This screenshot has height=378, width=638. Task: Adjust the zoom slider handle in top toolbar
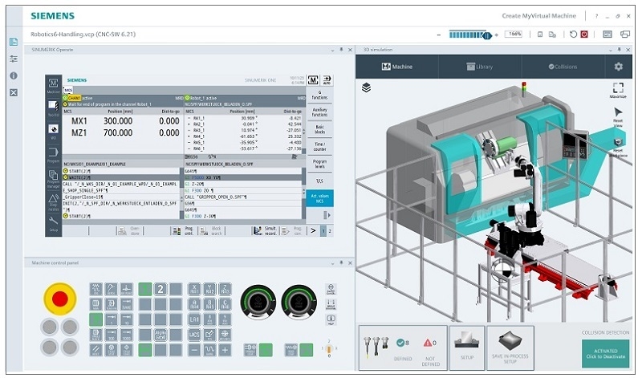coord(487,35)
